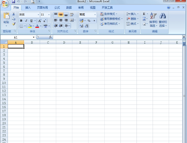
Task: Click the fx insert function button
Action: (50, 37)
